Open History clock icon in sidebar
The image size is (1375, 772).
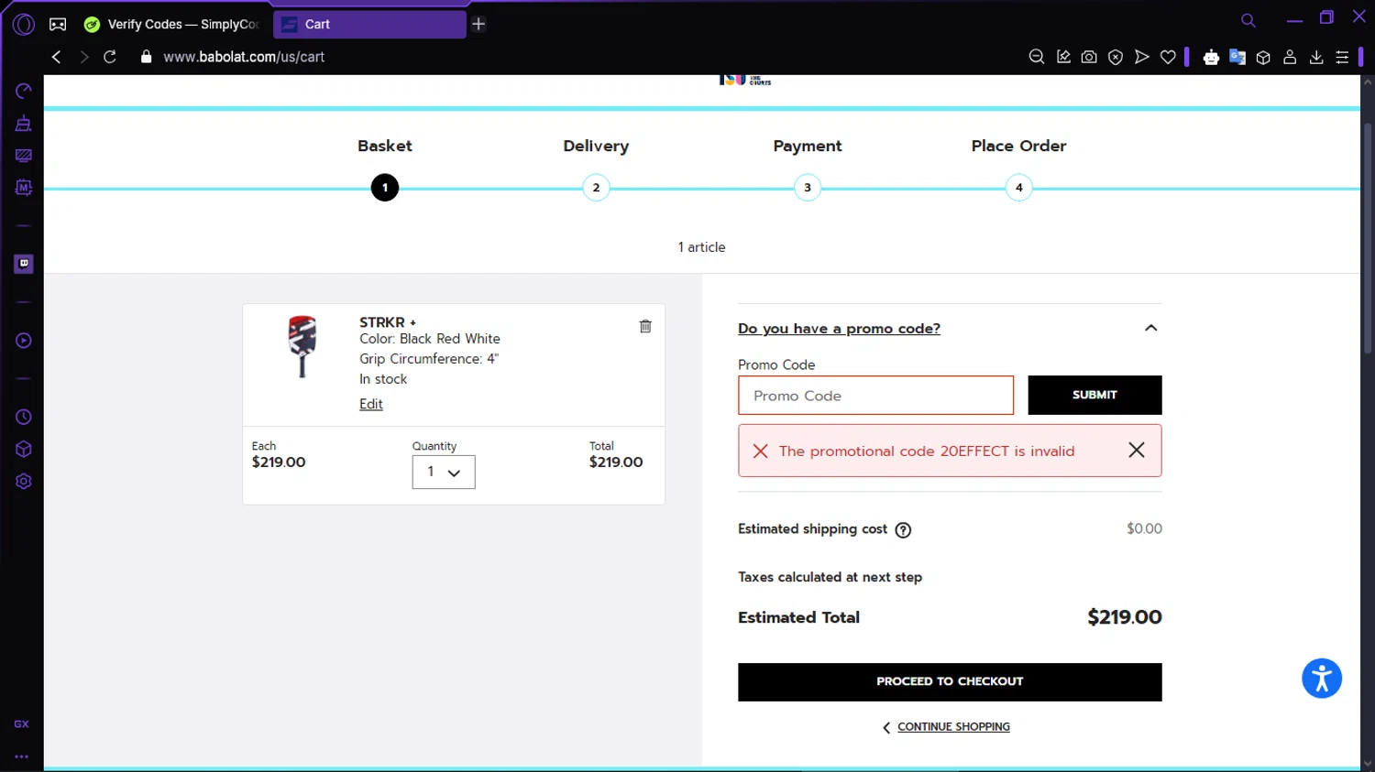(24, 417)
